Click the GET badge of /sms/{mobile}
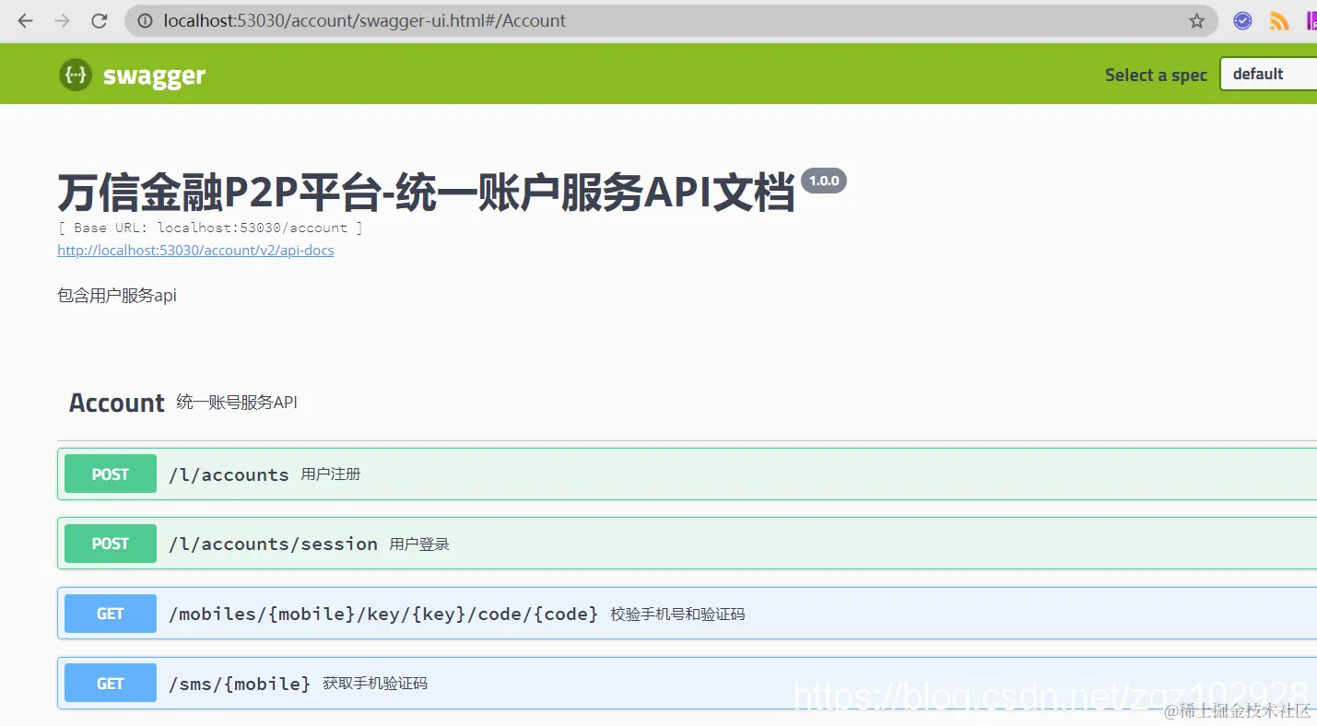 (x=111, y=683)
